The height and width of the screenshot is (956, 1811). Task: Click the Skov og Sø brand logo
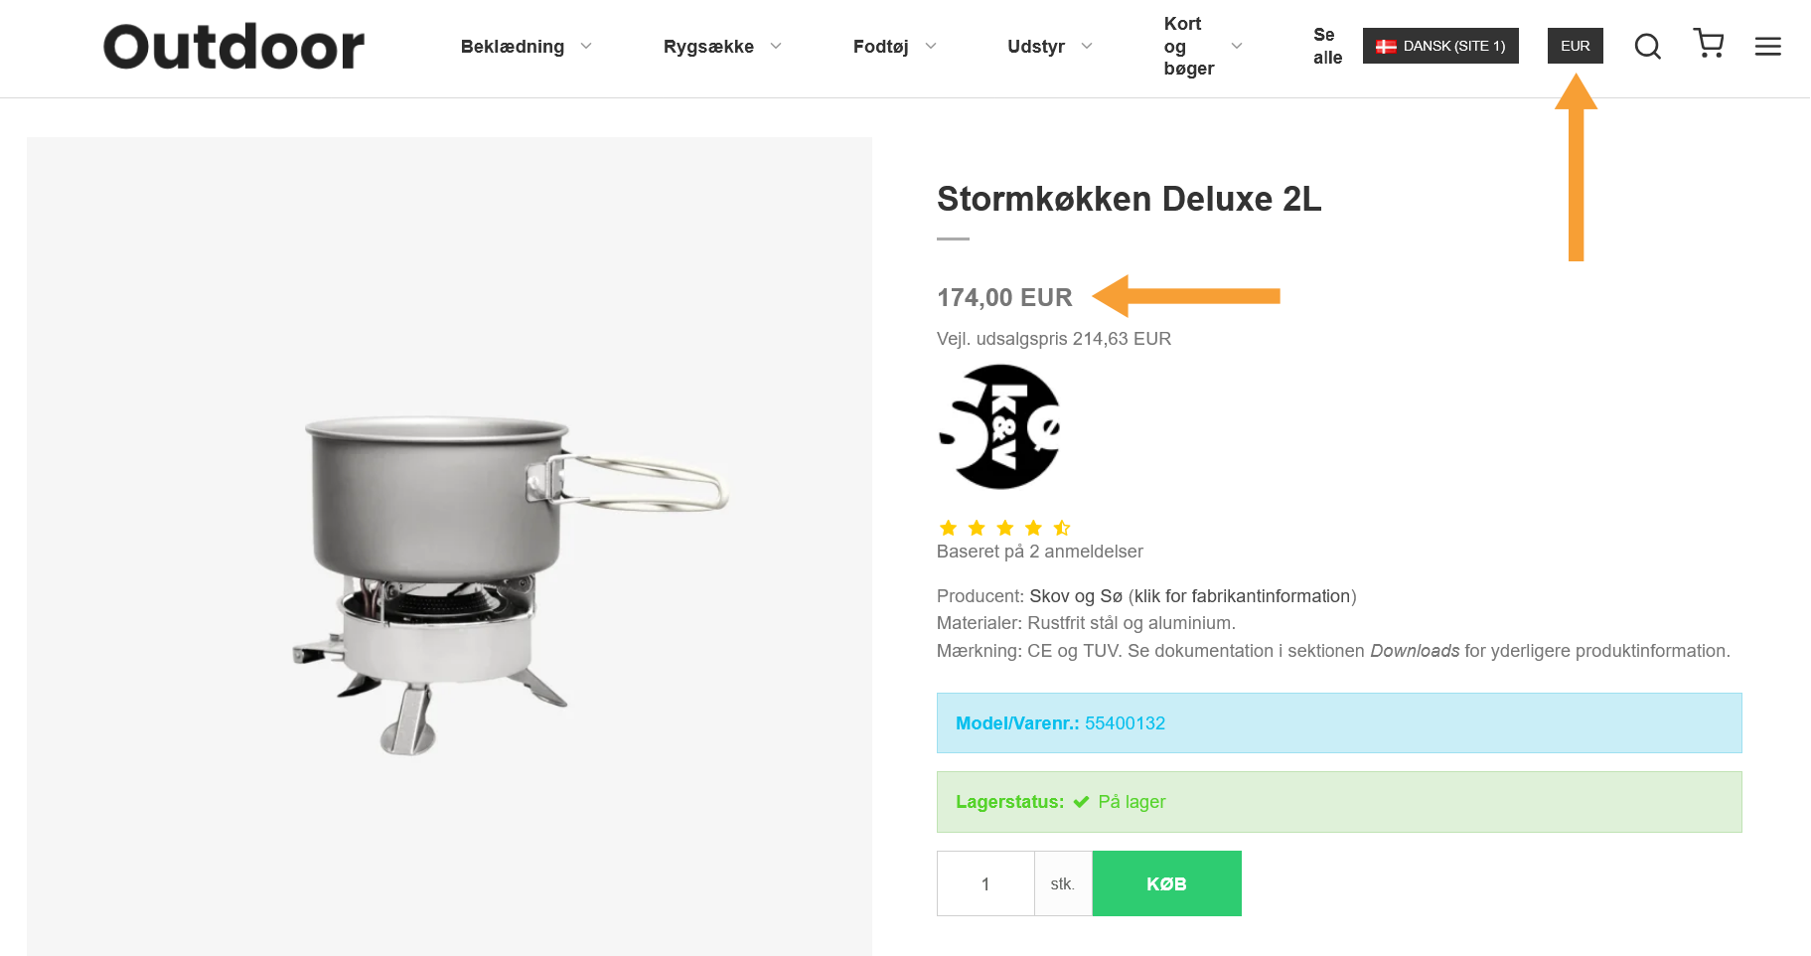(999, 427)
